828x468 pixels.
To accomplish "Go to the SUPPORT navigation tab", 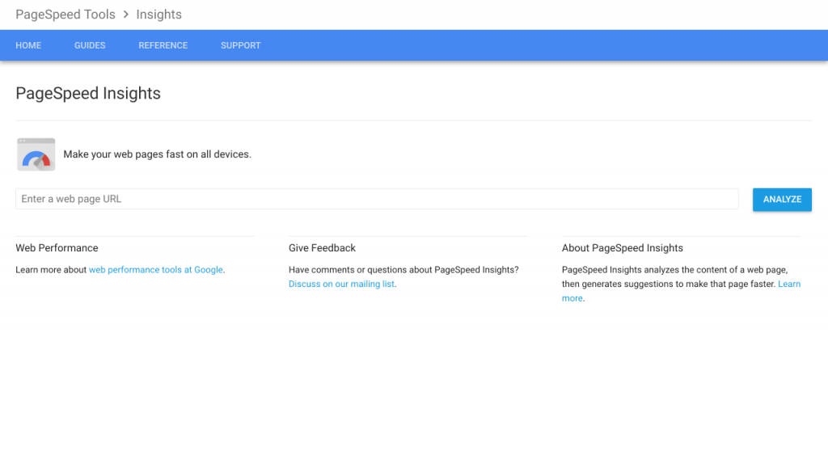I will 241,45.
